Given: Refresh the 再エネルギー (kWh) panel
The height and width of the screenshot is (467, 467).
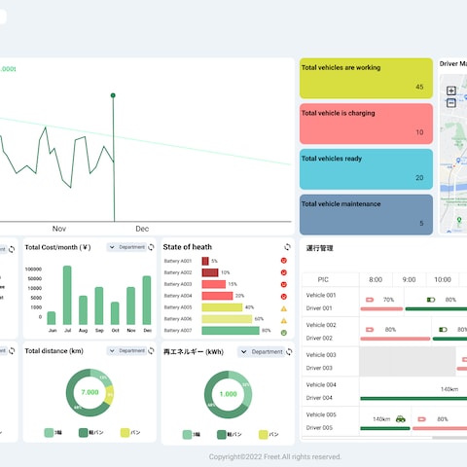Looking at the screenshot, I should (289, 352).
